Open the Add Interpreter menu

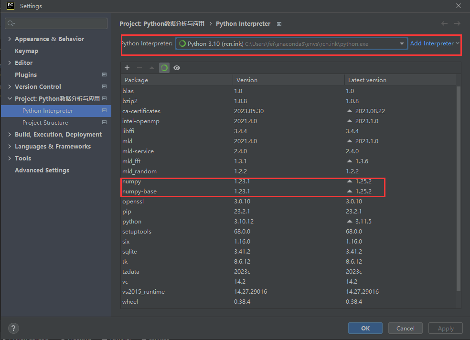435,43
